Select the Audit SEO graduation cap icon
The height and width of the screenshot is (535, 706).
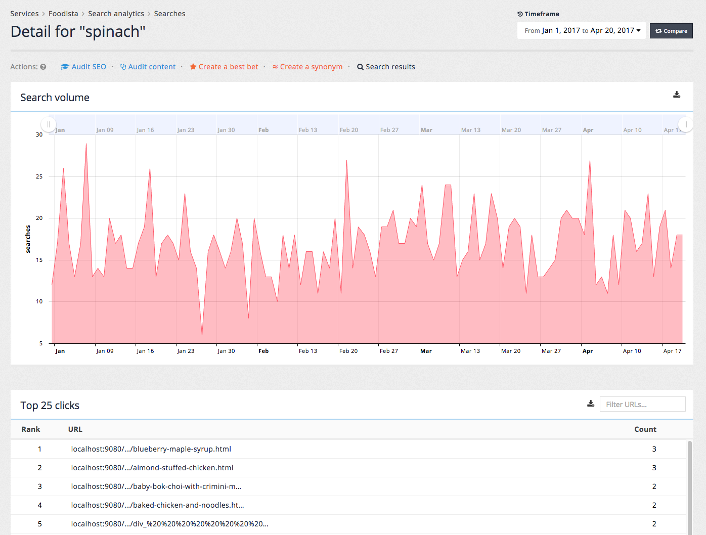64,66
